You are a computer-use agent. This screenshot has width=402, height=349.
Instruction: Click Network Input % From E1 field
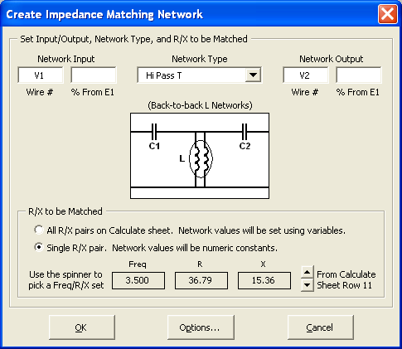[94, 75]
